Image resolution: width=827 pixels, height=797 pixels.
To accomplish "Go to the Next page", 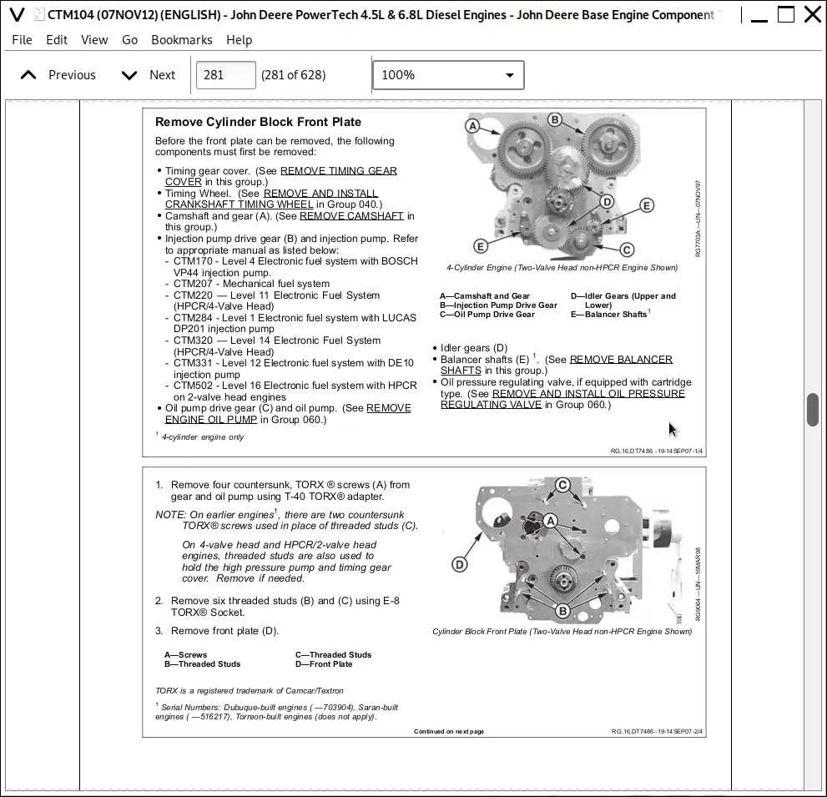I will click(149, 75).
